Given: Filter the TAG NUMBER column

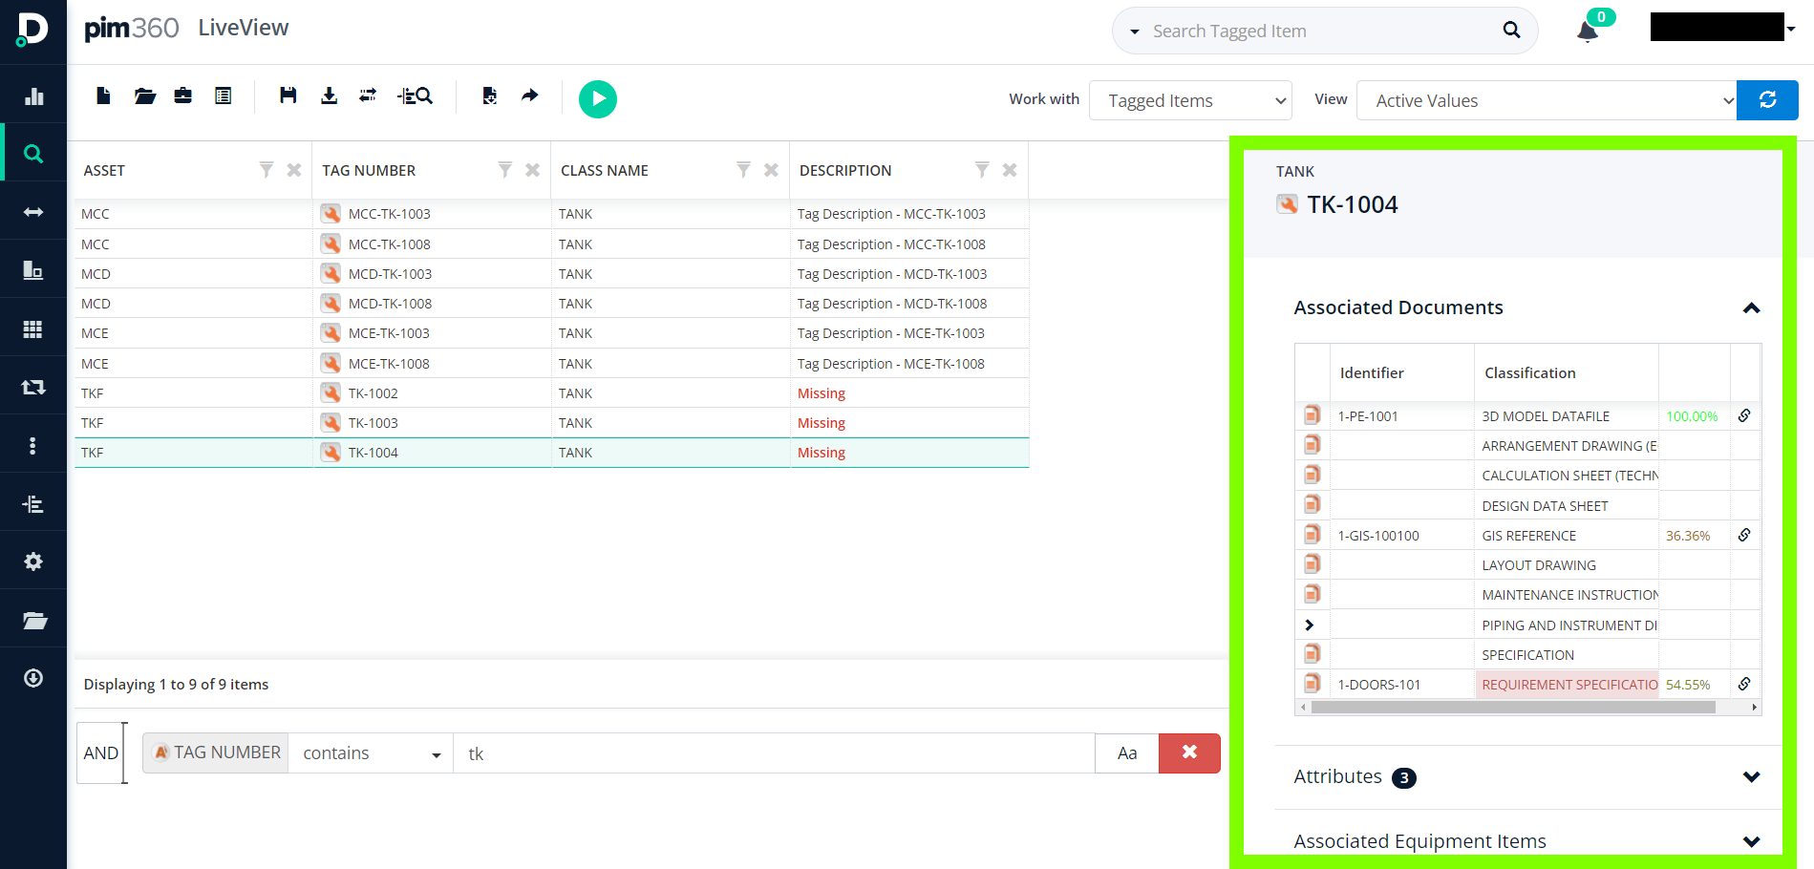Looking at the screenshot, I should click(x=505, y=169).
